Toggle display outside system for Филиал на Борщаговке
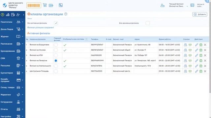211x118 pixels. (x=65, y=45)
